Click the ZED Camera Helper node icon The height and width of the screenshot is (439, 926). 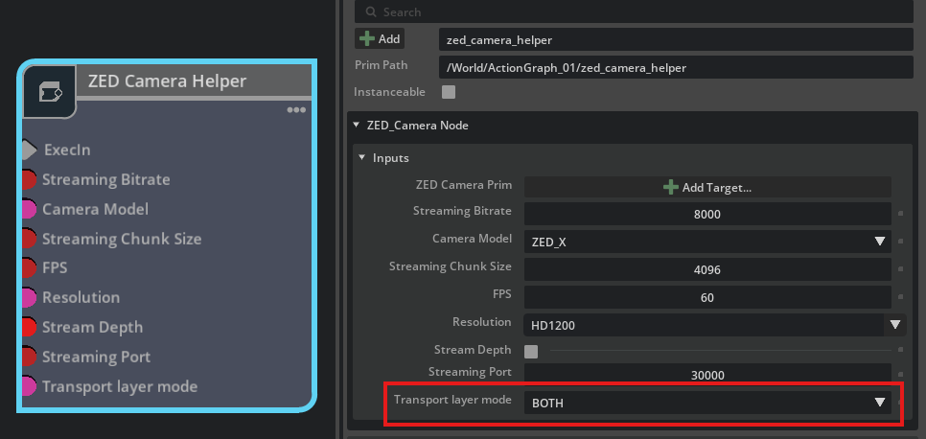50,92
